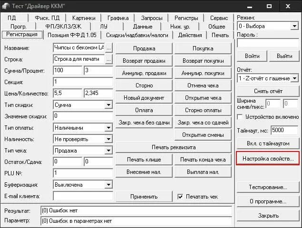This screenshot has height=228, width=302.
Task: Select the Печать sub-tab
Action: (220, 35)
